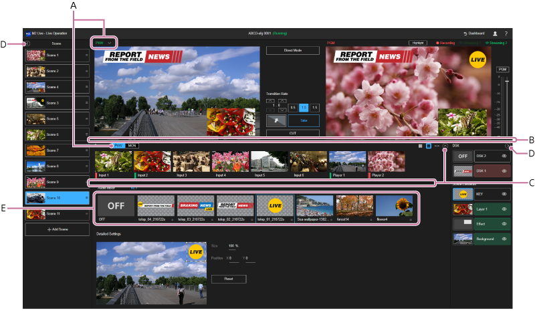The height and width of the screenshot is (321, 535).
Task: Toggle Background layer visibility
Action: [x=505, y=239]
